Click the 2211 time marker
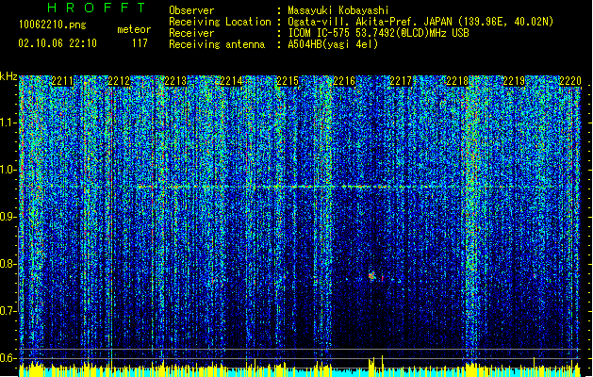Image resolution: width=593 pixels, height=377 pixels. pyautogui.click(x=62, y=81)
